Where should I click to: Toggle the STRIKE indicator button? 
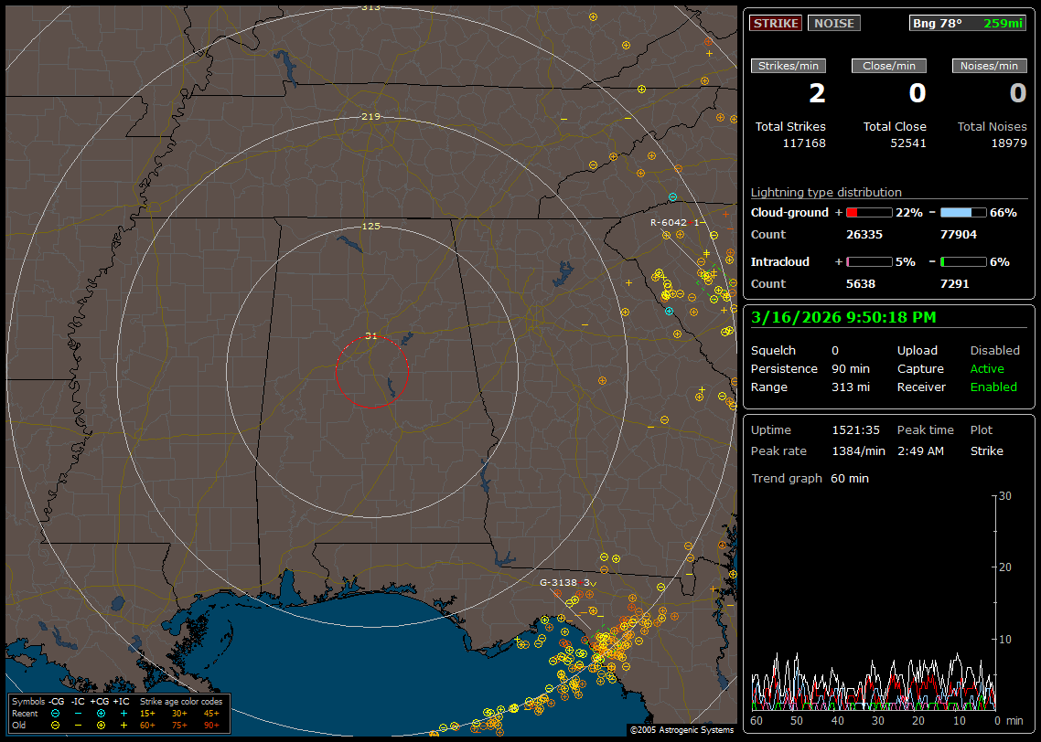776,23
